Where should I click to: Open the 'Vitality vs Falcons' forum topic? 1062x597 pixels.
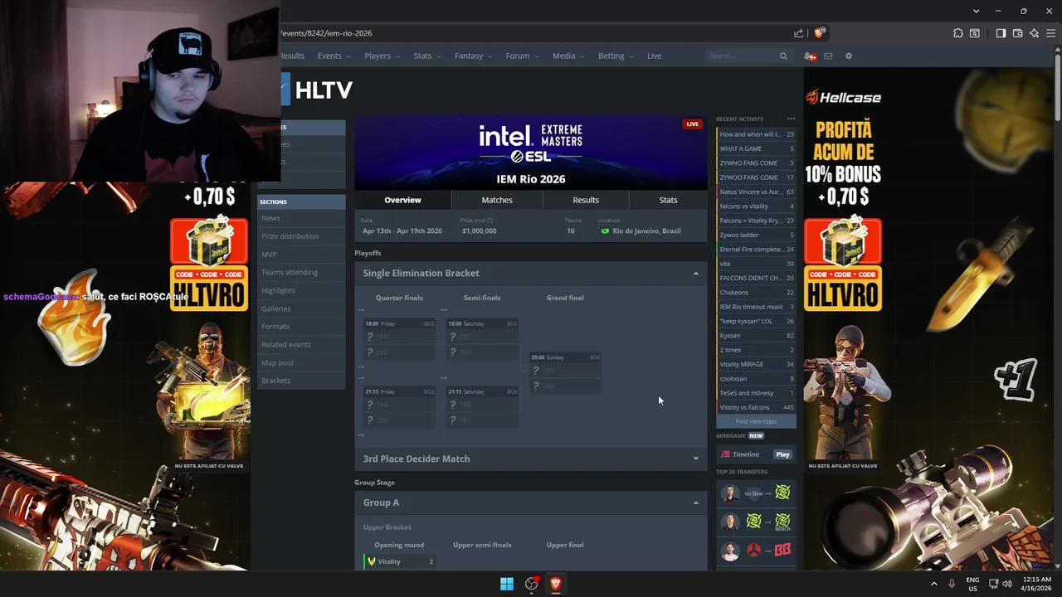click(756, 408)
